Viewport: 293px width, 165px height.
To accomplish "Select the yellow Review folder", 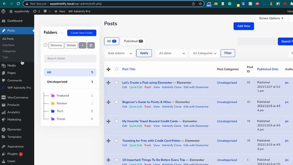I will (62, 103).
